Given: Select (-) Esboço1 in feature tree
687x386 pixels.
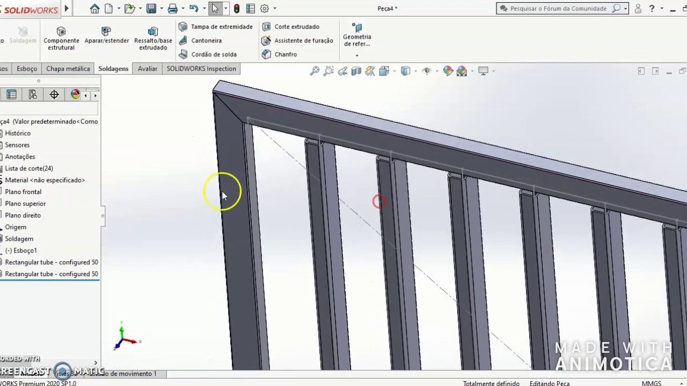Looking at the screenshot, I should point(21,250).
